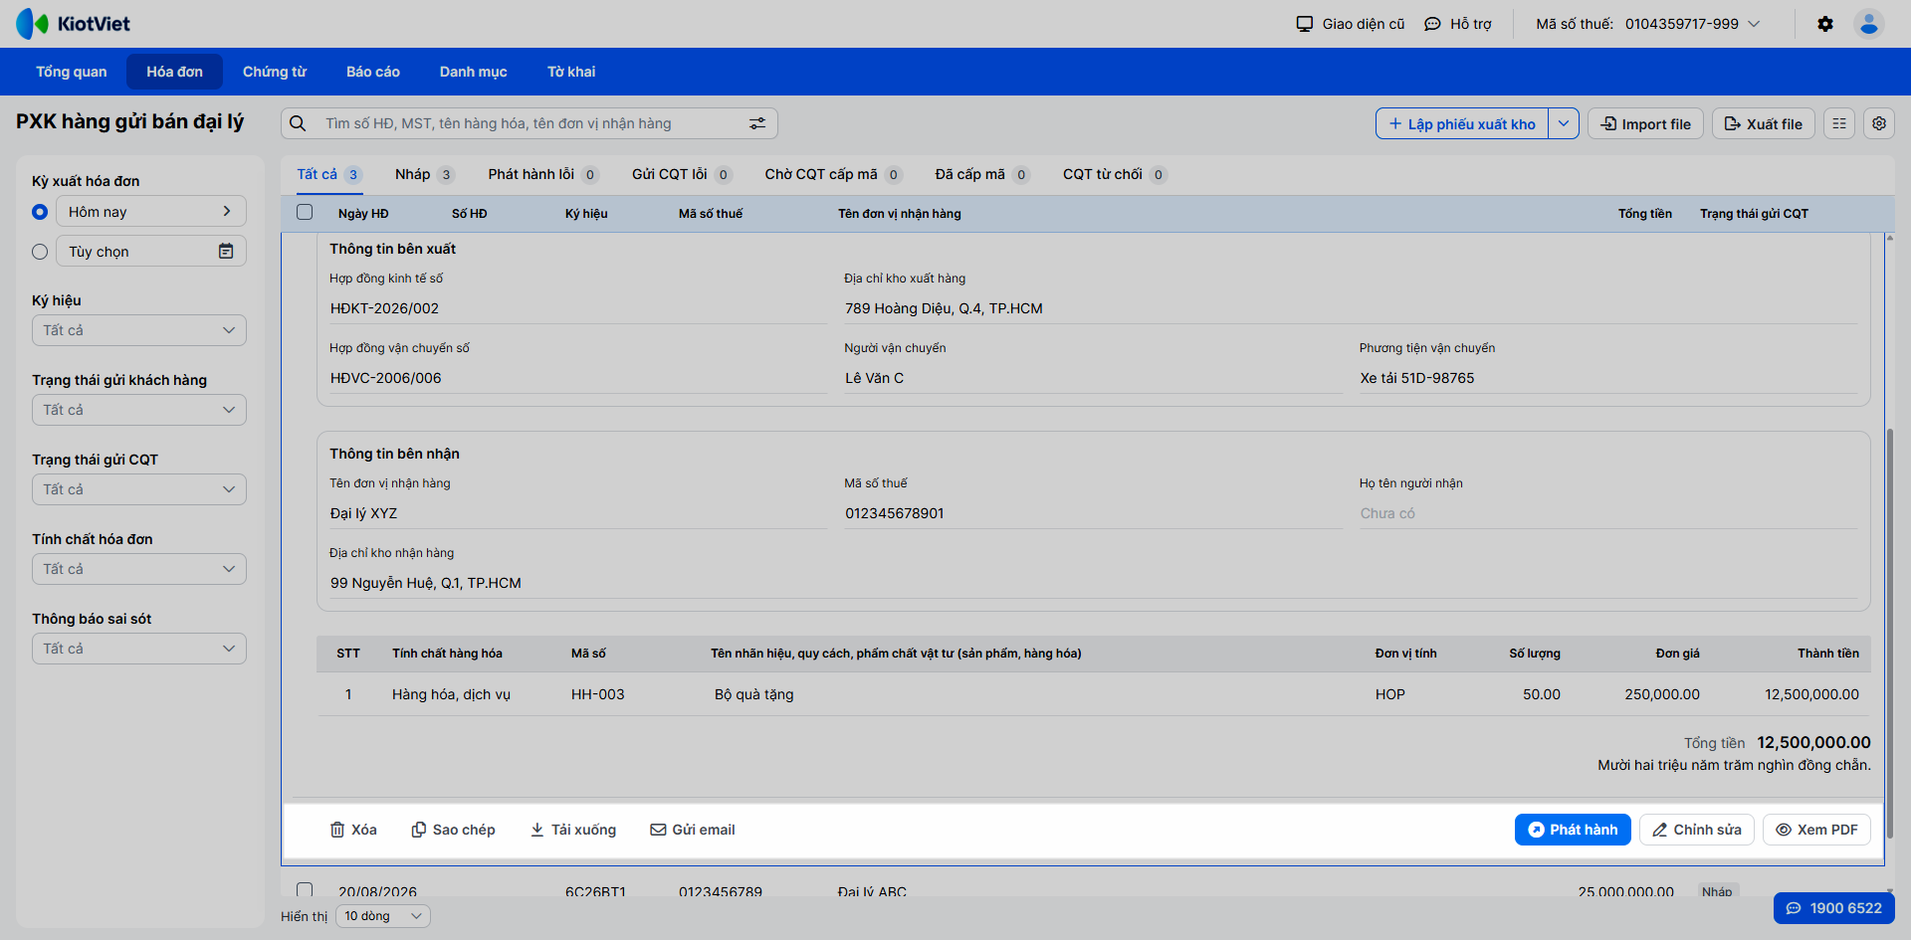Open the Hôm nay period selector
1911x940 pixels.
pyautogui.click(x=151, y=211)
